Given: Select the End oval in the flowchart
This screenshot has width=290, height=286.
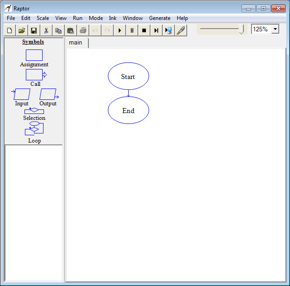Looking at the screenshot, I should pyautogui.click(x=128, y=110).
